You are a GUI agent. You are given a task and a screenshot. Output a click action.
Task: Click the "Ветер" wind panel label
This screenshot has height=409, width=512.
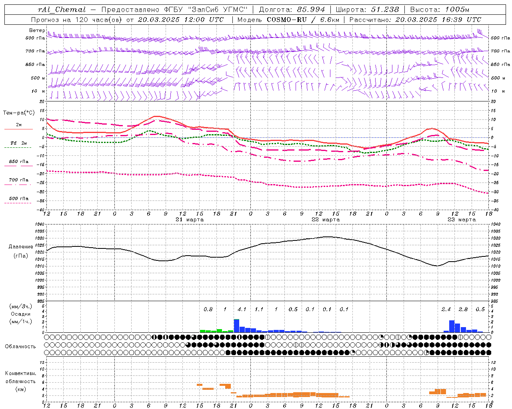37,30
